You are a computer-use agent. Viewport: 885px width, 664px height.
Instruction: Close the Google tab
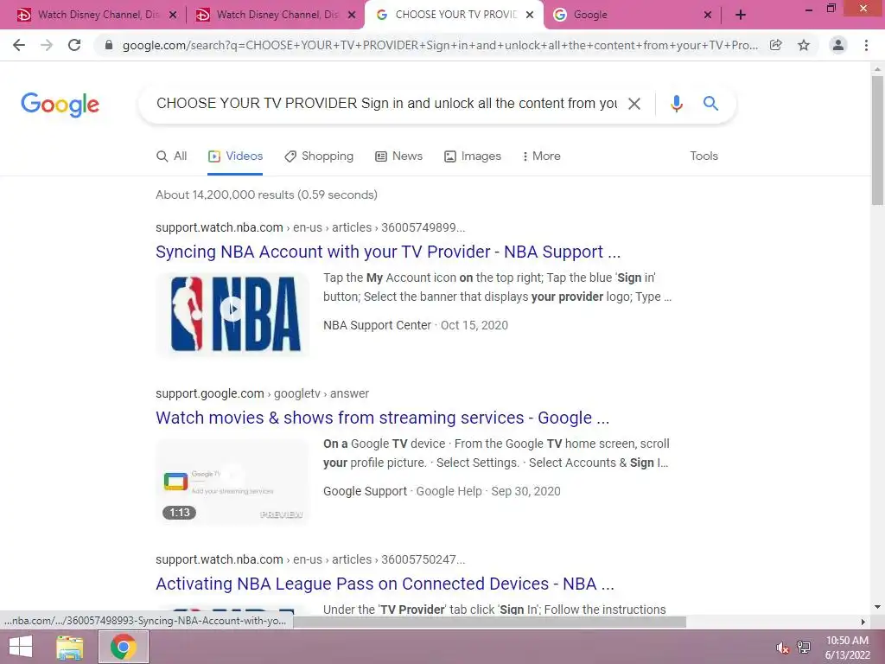[x=708, y=16]
